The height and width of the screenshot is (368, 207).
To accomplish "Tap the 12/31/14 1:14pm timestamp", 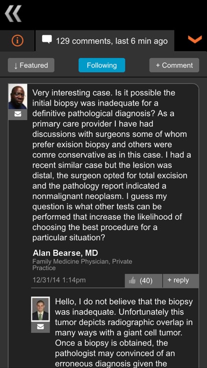I will [x=59, y=280].
